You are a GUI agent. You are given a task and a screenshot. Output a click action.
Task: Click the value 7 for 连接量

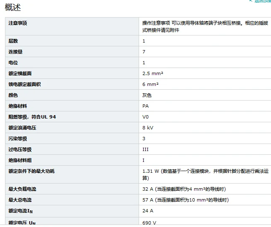click(x=144, y=52)
